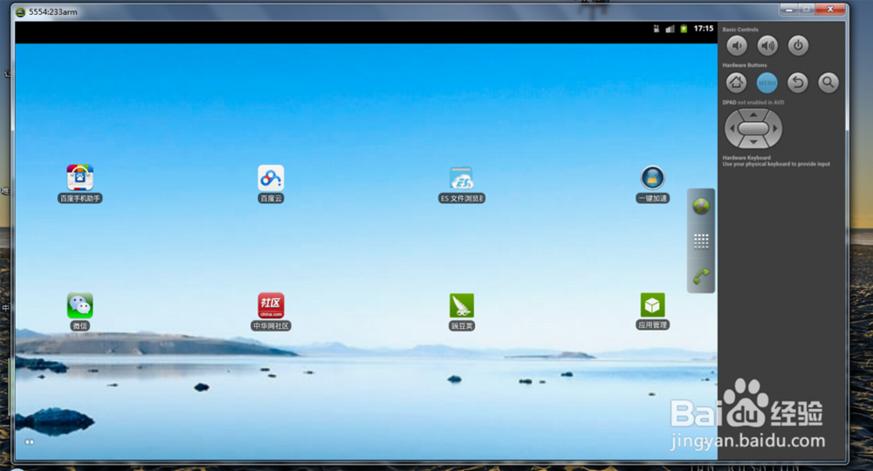Viewport: 873px width, 471px height.
Task: Open the green phone dialer icon
Action: tap(701, 276)
